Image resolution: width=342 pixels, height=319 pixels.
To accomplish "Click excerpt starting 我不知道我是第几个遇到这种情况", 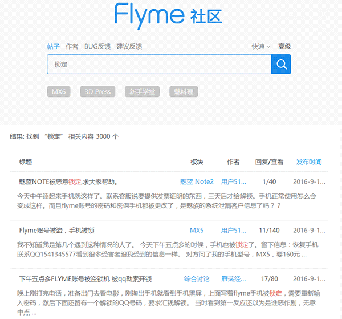I will [x=168, y=249].
